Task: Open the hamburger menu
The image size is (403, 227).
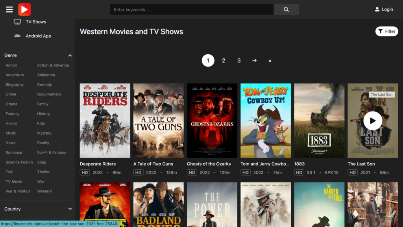Action: coord(9,9)
